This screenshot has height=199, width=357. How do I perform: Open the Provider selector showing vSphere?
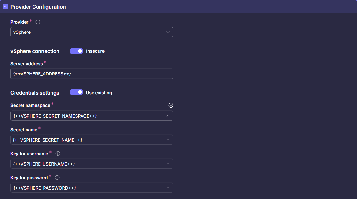pyautogui.click(x=92, y=32)
